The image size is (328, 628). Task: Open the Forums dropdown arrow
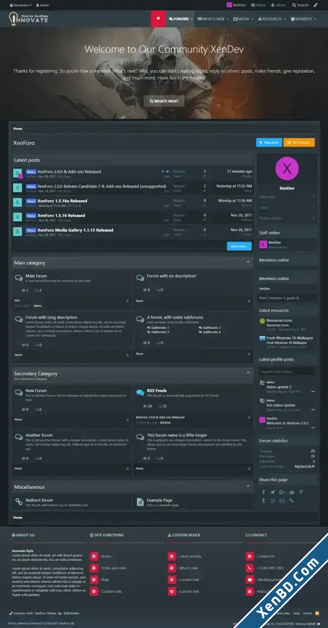pyautogui.click(x=192, y=19)
